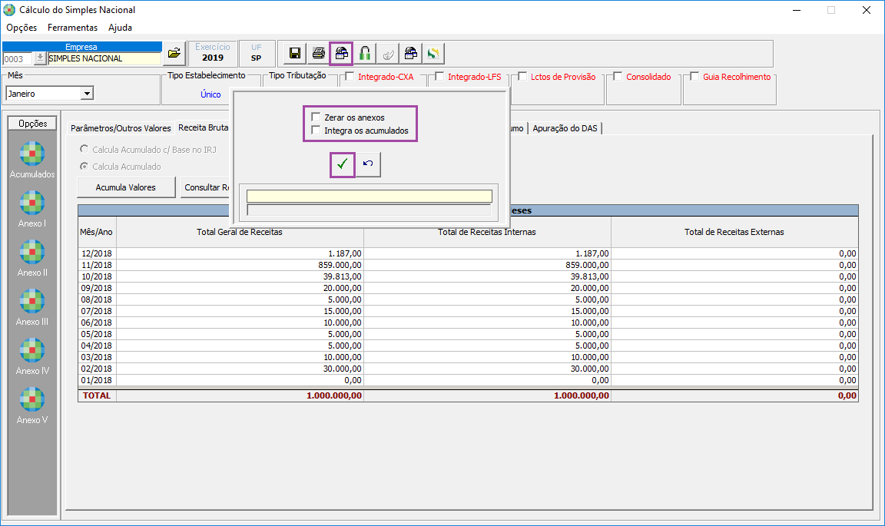The height and width of the screenshot is (526, 885).
Task: Click the yellow text field in the dialog
Action: 369,197
